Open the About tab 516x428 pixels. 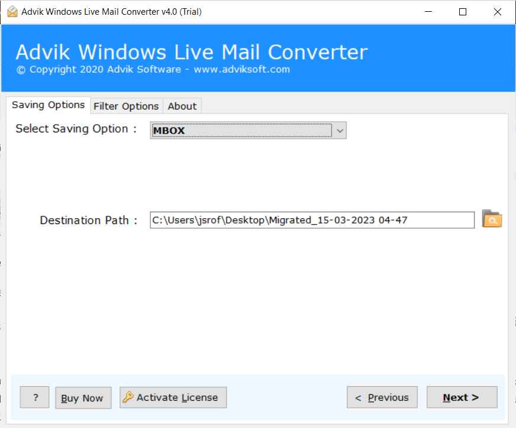(182, 106)
